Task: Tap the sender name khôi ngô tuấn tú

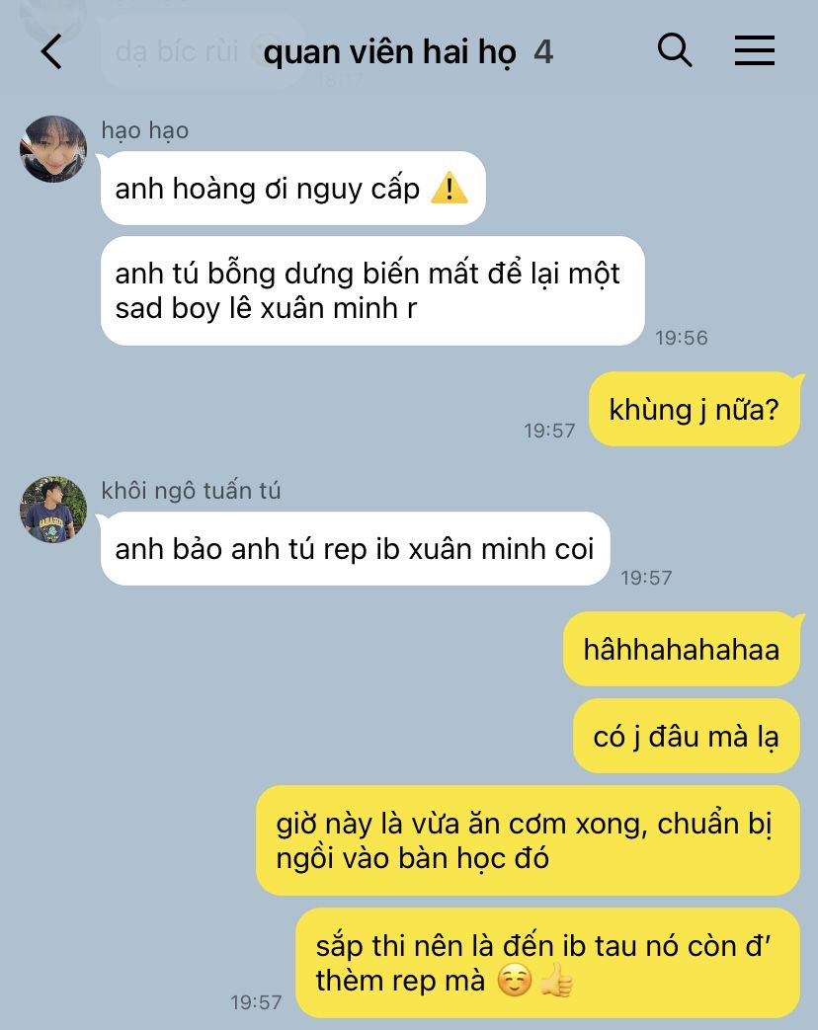Action: [x=192, y=491]
